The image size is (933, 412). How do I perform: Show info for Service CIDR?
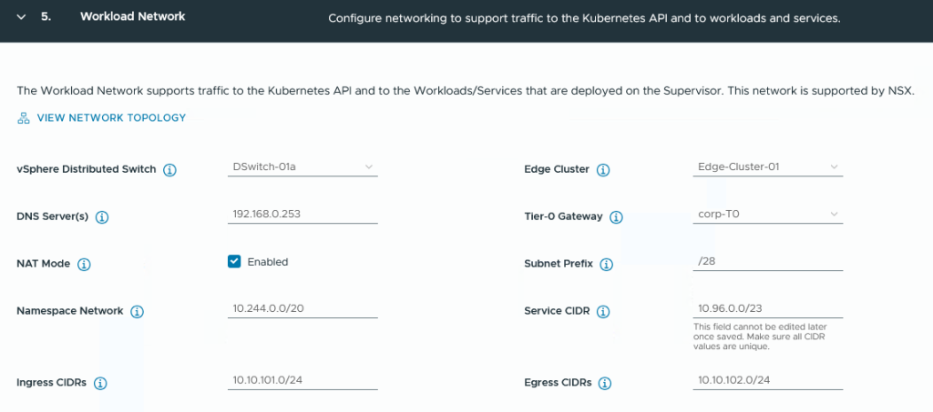(603, 312)
